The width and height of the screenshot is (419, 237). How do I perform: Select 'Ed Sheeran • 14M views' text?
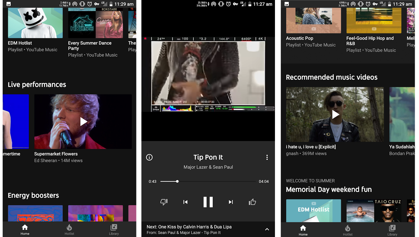click(x=58, y=161)
